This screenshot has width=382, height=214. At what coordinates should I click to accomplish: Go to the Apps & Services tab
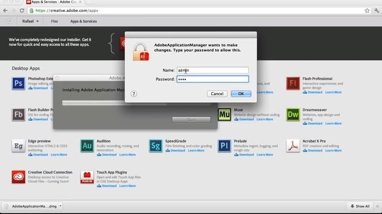[84, 21]
